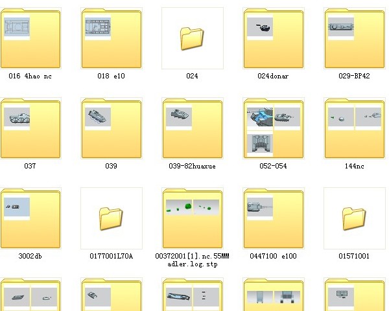Click the 0447100 e100 name label
Image resolution: width=389 pixels, height=311 pixels.
coord(273,256)
